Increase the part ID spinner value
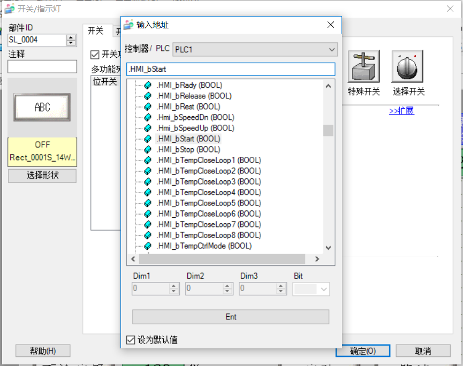The width and height of the screenshot is (463, 366). click(x=71, y=37)
